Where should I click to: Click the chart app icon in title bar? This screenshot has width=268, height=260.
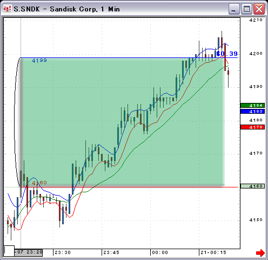[x=8, y=9]
